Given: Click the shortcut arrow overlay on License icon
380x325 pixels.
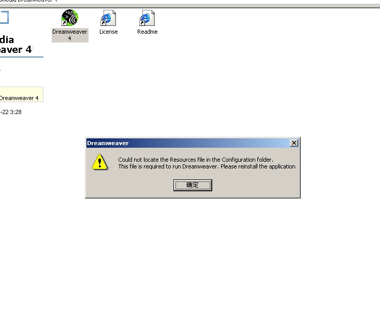Looking at the screenshot, I should pyautogui.click(x=103, y=23).
